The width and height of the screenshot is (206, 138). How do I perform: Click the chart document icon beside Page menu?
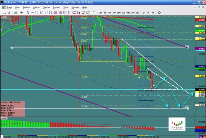[4, 7]
